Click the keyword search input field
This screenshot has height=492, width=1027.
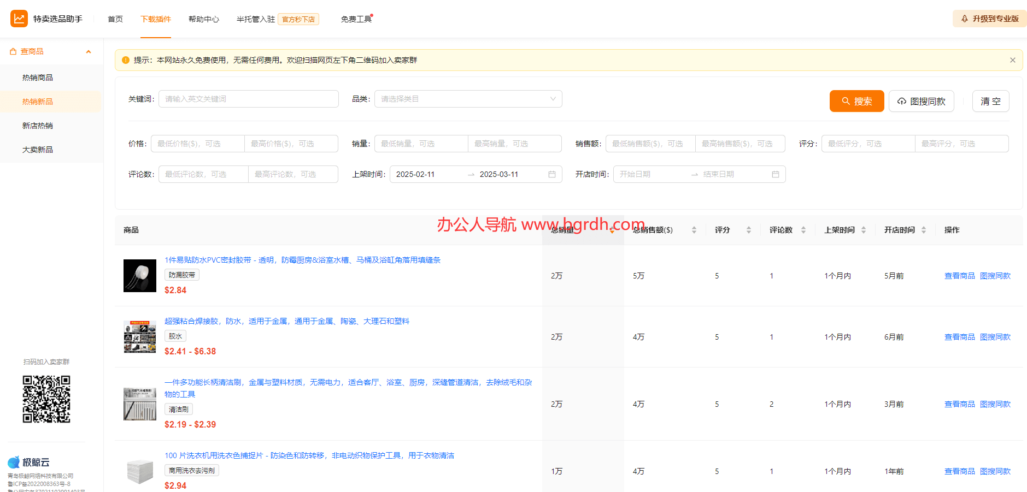pyautogui.click(x=248, y=99)
